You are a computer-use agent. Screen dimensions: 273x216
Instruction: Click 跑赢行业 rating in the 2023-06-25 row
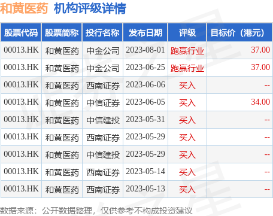187,68
